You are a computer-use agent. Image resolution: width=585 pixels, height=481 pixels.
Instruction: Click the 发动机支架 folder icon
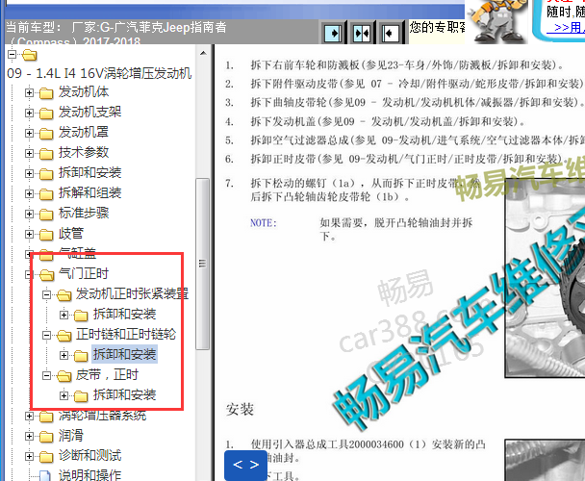[x=46, y=114]
